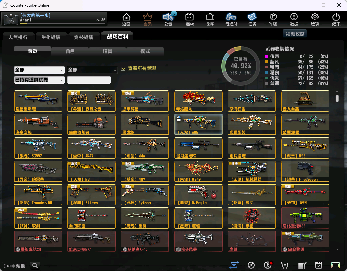
Task: Select the 鹰眼 bow weapon card
Action: [252, 242]
